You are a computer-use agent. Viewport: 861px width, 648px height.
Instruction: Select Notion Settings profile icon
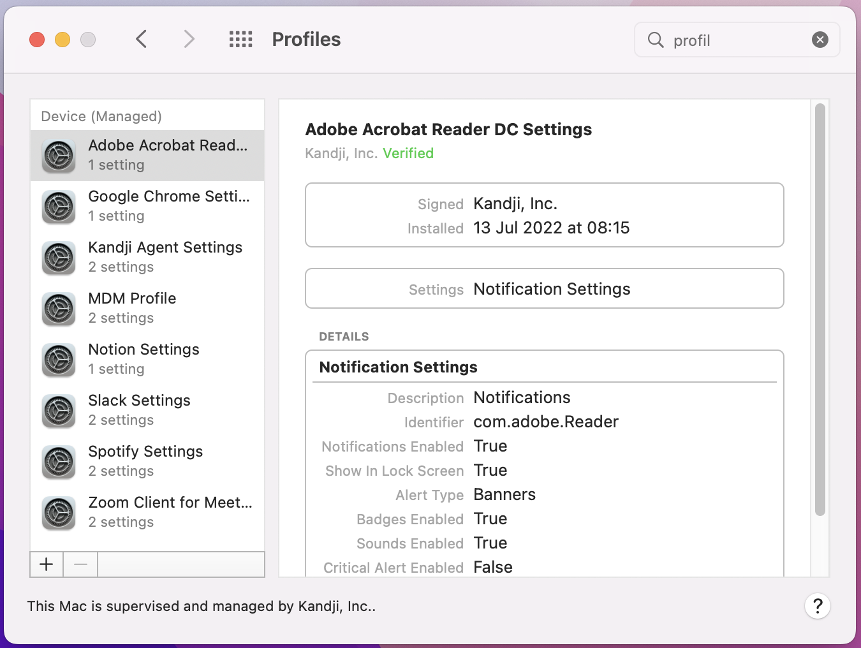pos(59,360)
